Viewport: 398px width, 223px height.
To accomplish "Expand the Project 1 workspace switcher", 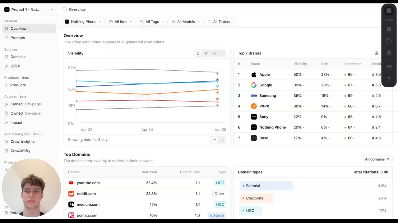I will pyautogui.click(x=29, y=10).
